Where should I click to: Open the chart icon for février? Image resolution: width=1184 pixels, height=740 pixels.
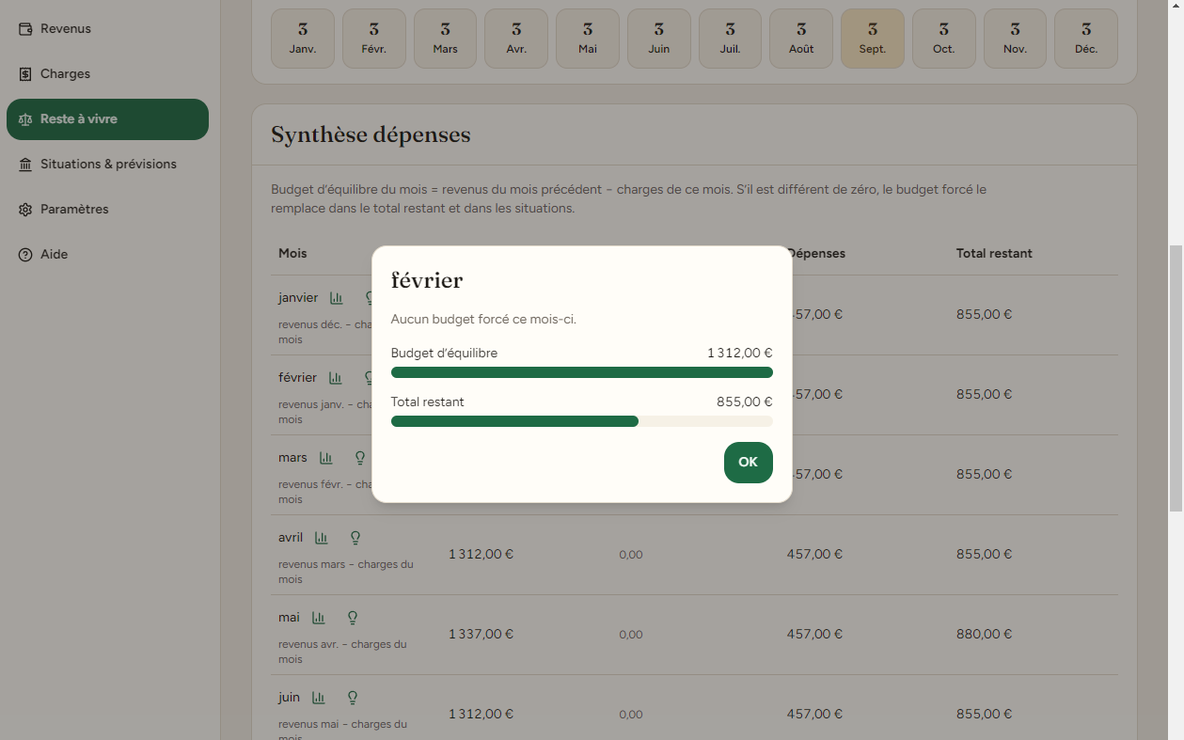[x=336, y=378]
